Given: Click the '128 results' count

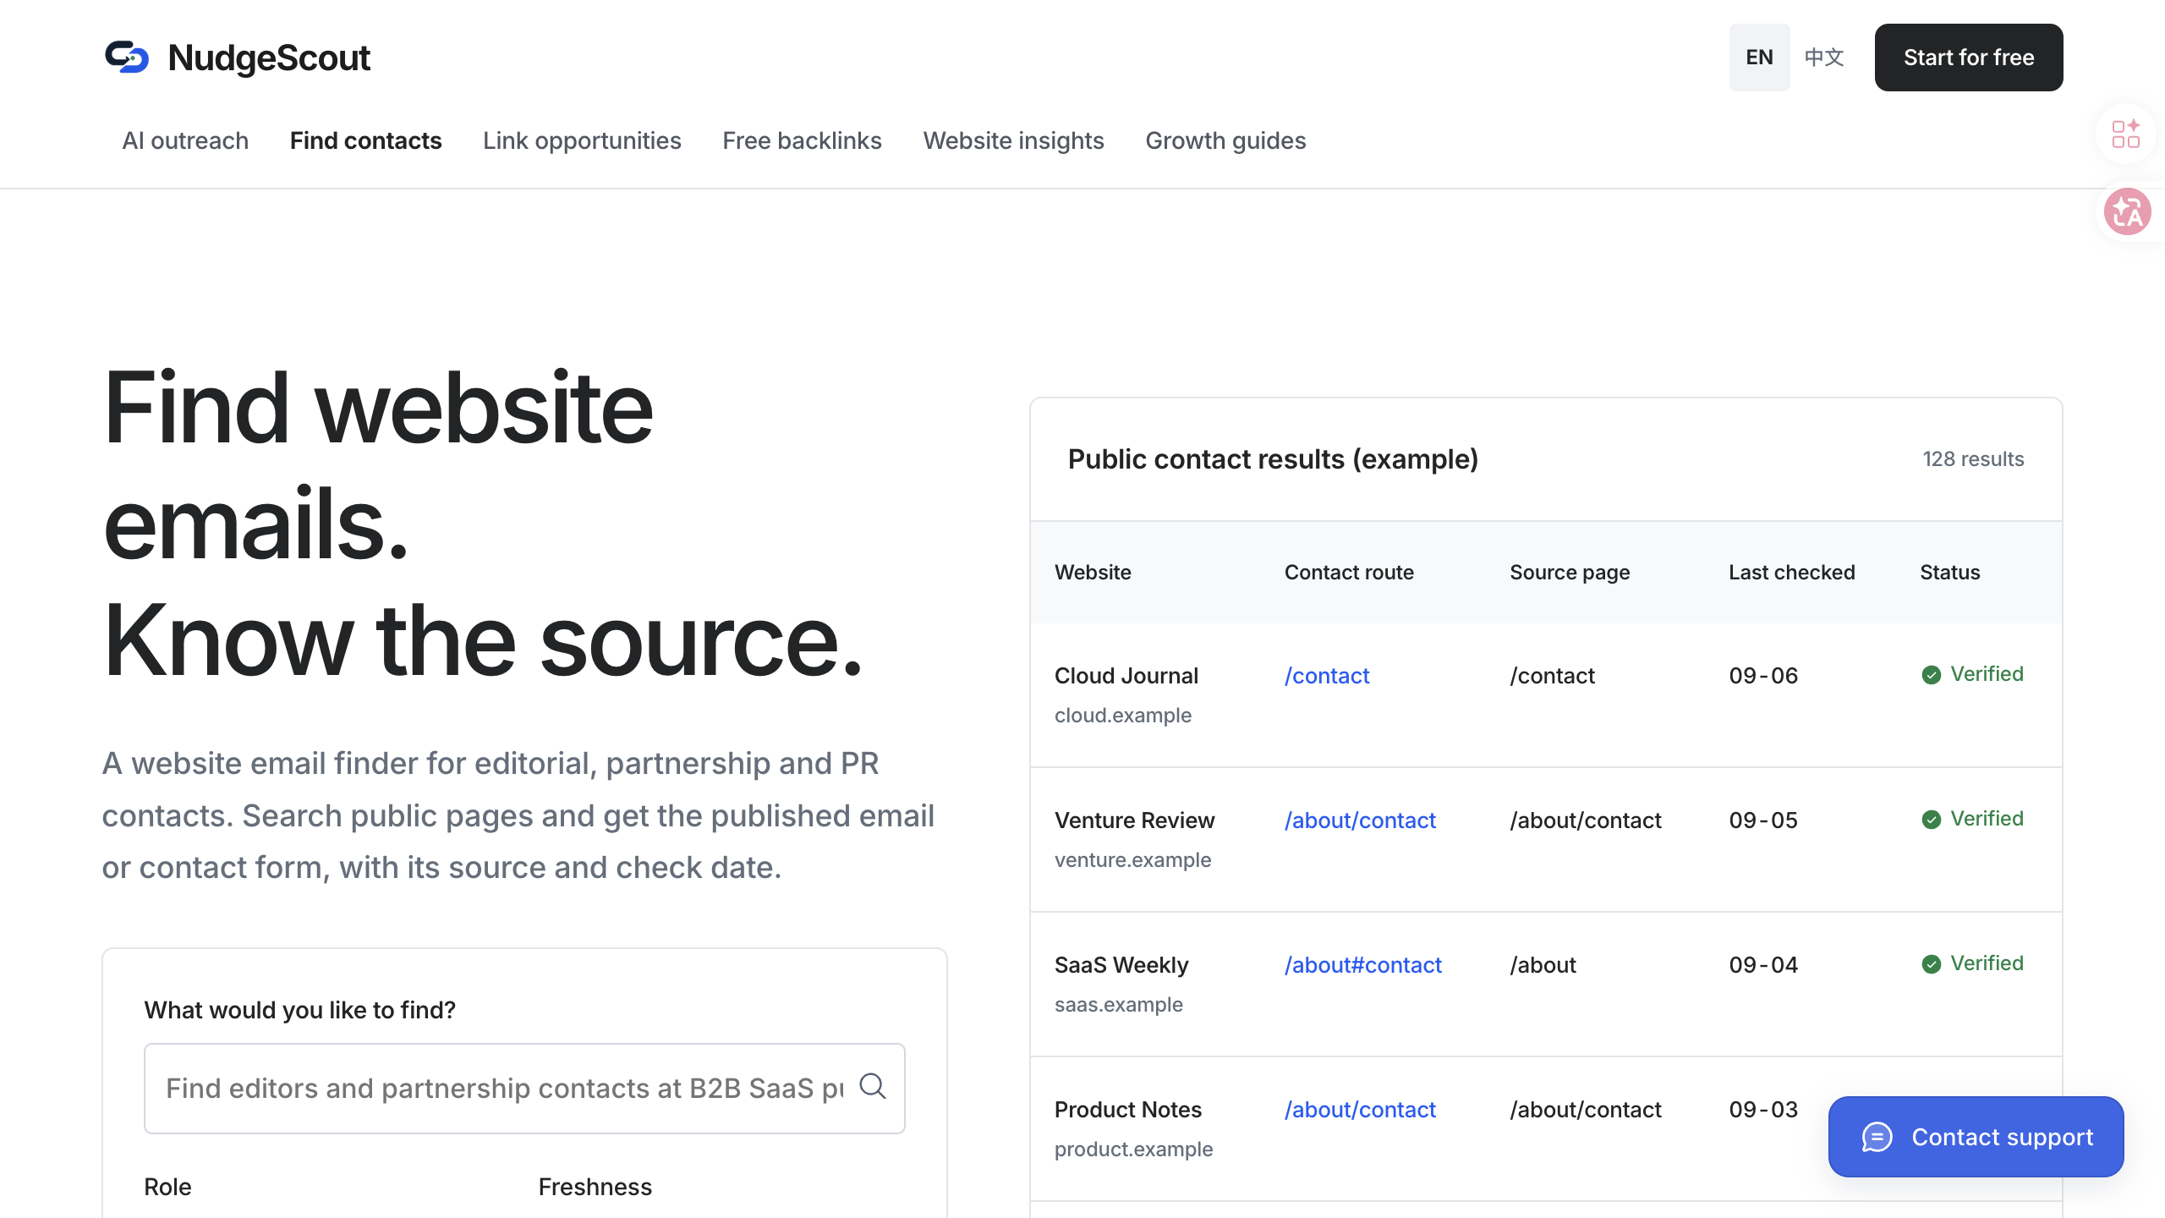Looking at the screenshot, I should tap(1973, 459).
